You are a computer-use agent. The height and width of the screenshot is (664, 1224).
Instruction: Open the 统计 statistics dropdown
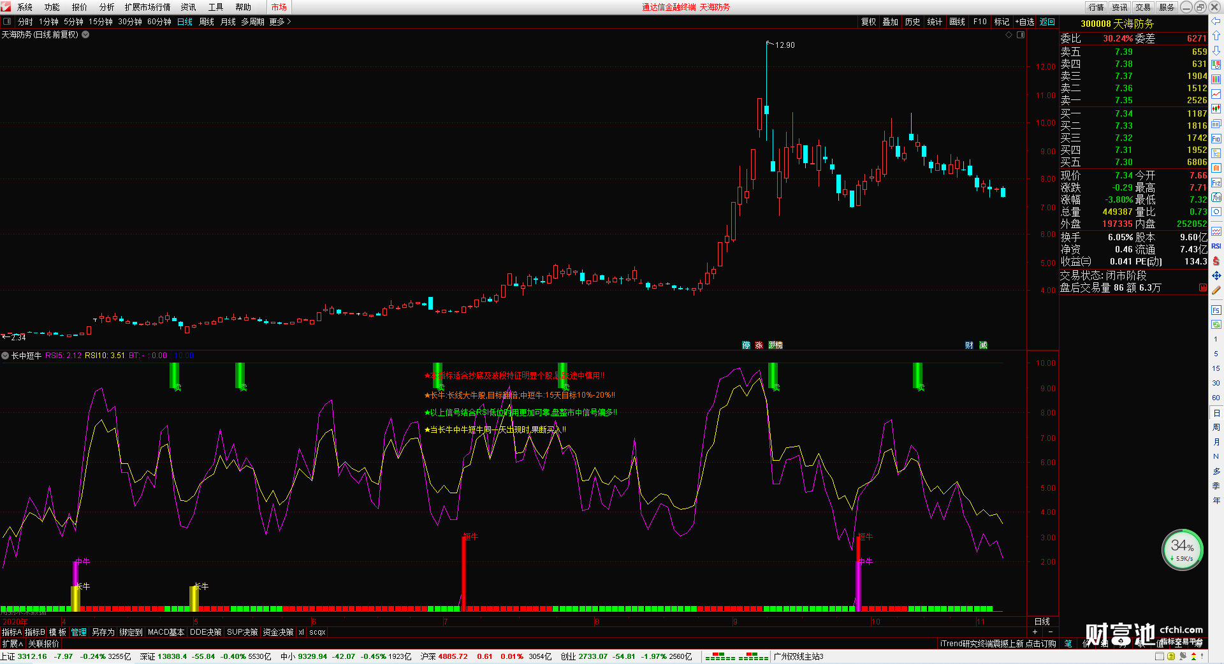pyautogui.click(x=935, y=22)
